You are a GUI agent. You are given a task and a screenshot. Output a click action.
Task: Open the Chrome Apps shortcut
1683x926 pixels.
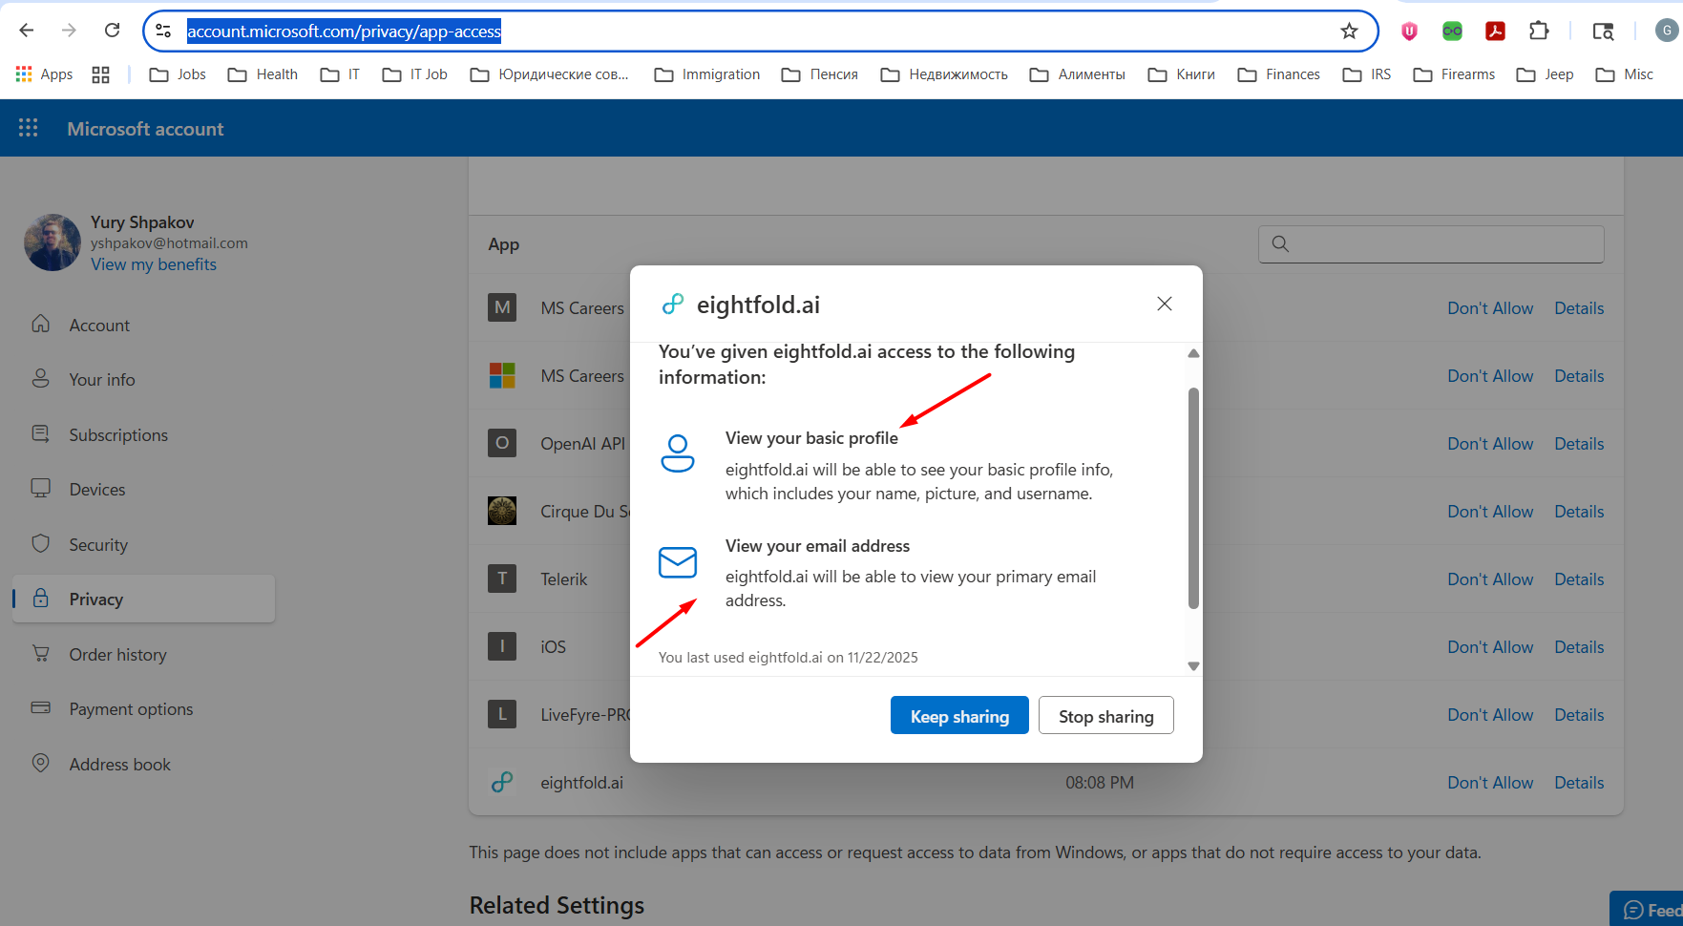[44, 74]
